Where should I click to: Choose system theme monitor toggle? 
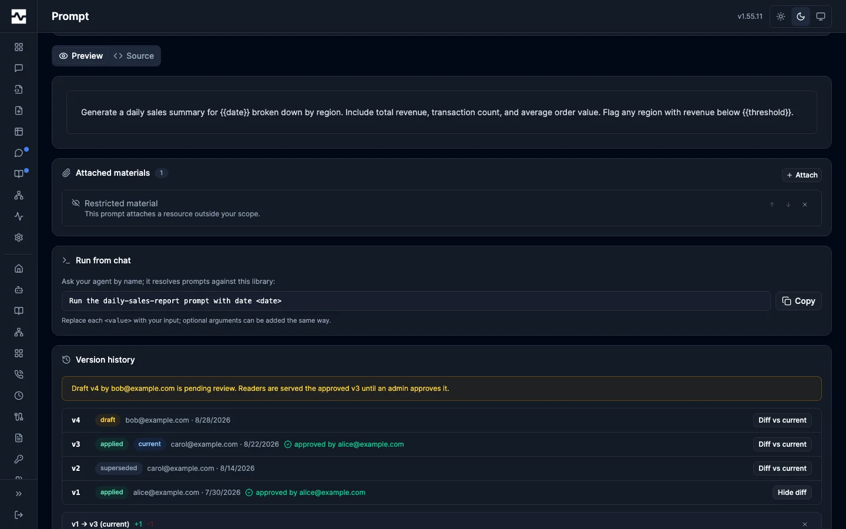pos(821,16)
